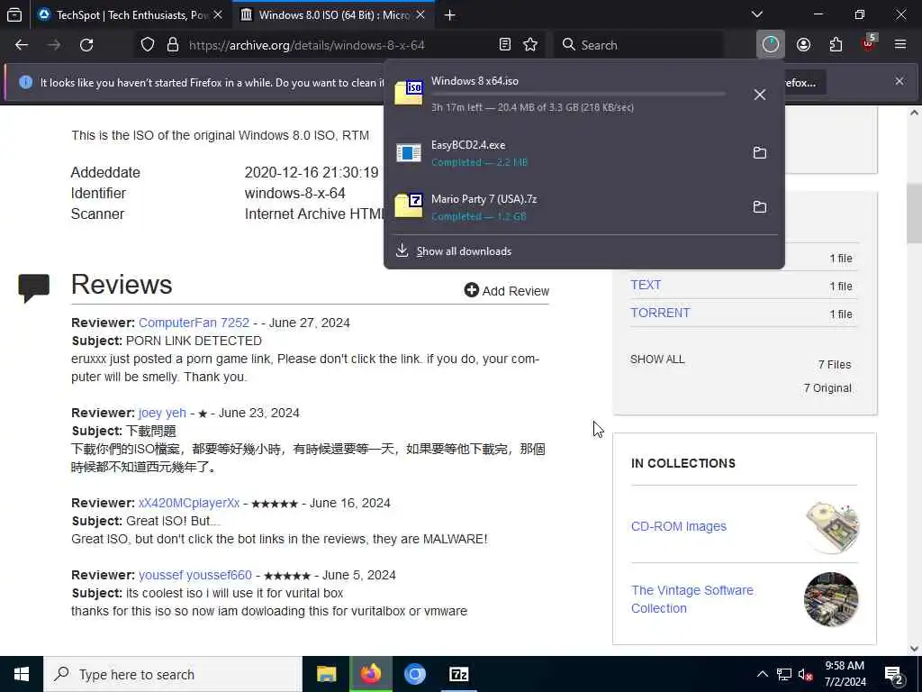Click the Firefox Search box
Image resolution: width=922 pixels, height=692 pixels.
[638, 45]
